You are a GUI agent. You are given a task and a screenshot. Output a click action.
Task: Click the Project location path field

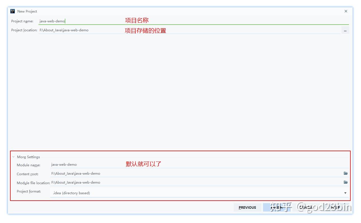coord(112,30)
